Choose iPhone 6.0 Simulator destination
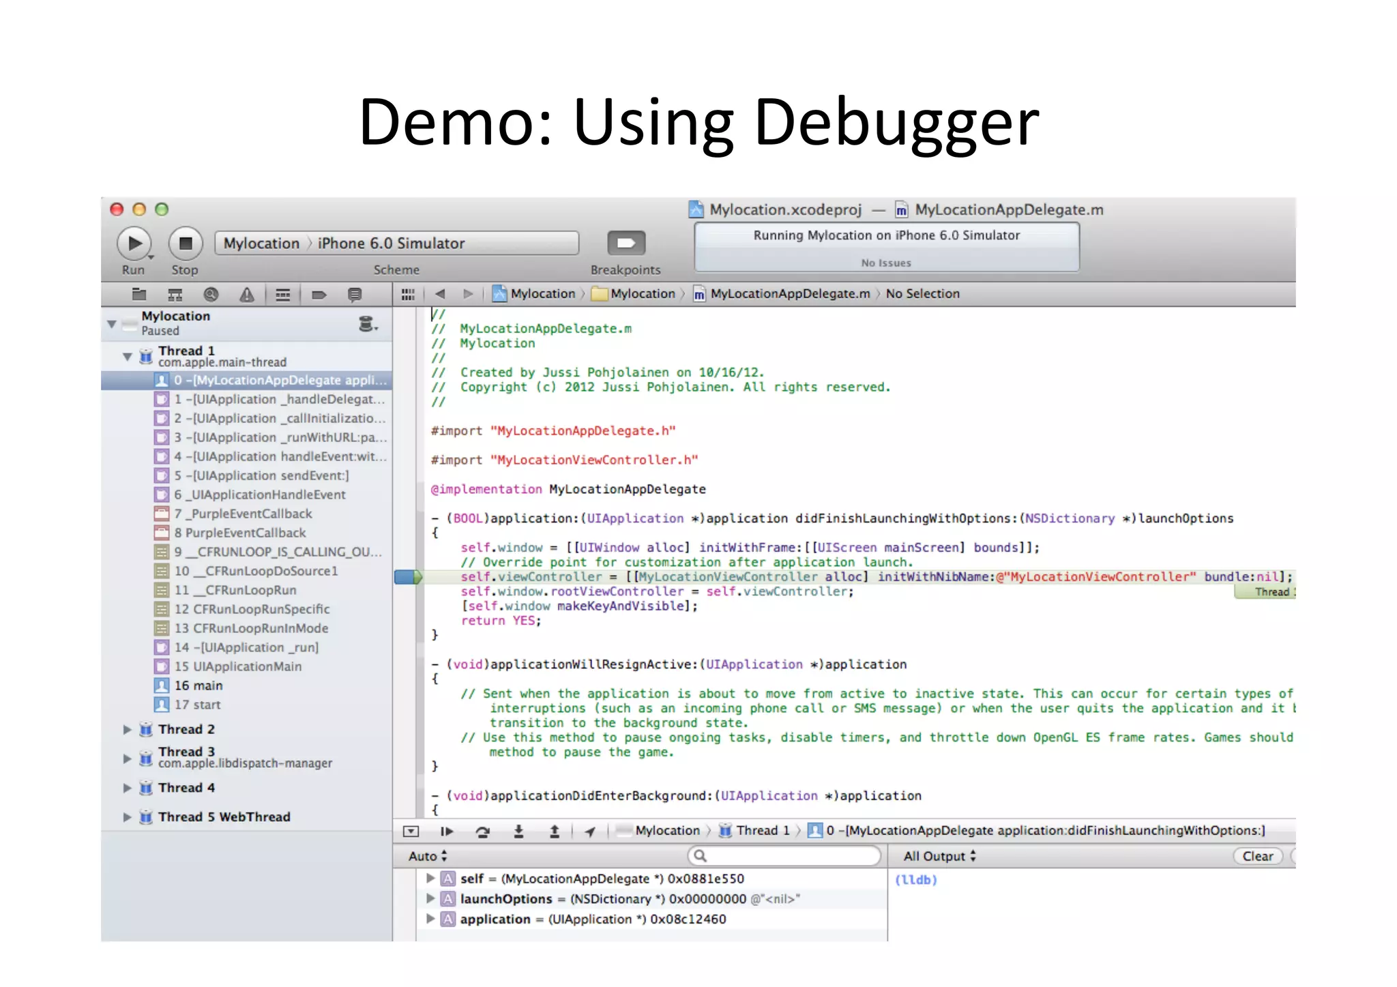Image resolution: width=1397 pixels, height=987 pixels. pos(391,244)
